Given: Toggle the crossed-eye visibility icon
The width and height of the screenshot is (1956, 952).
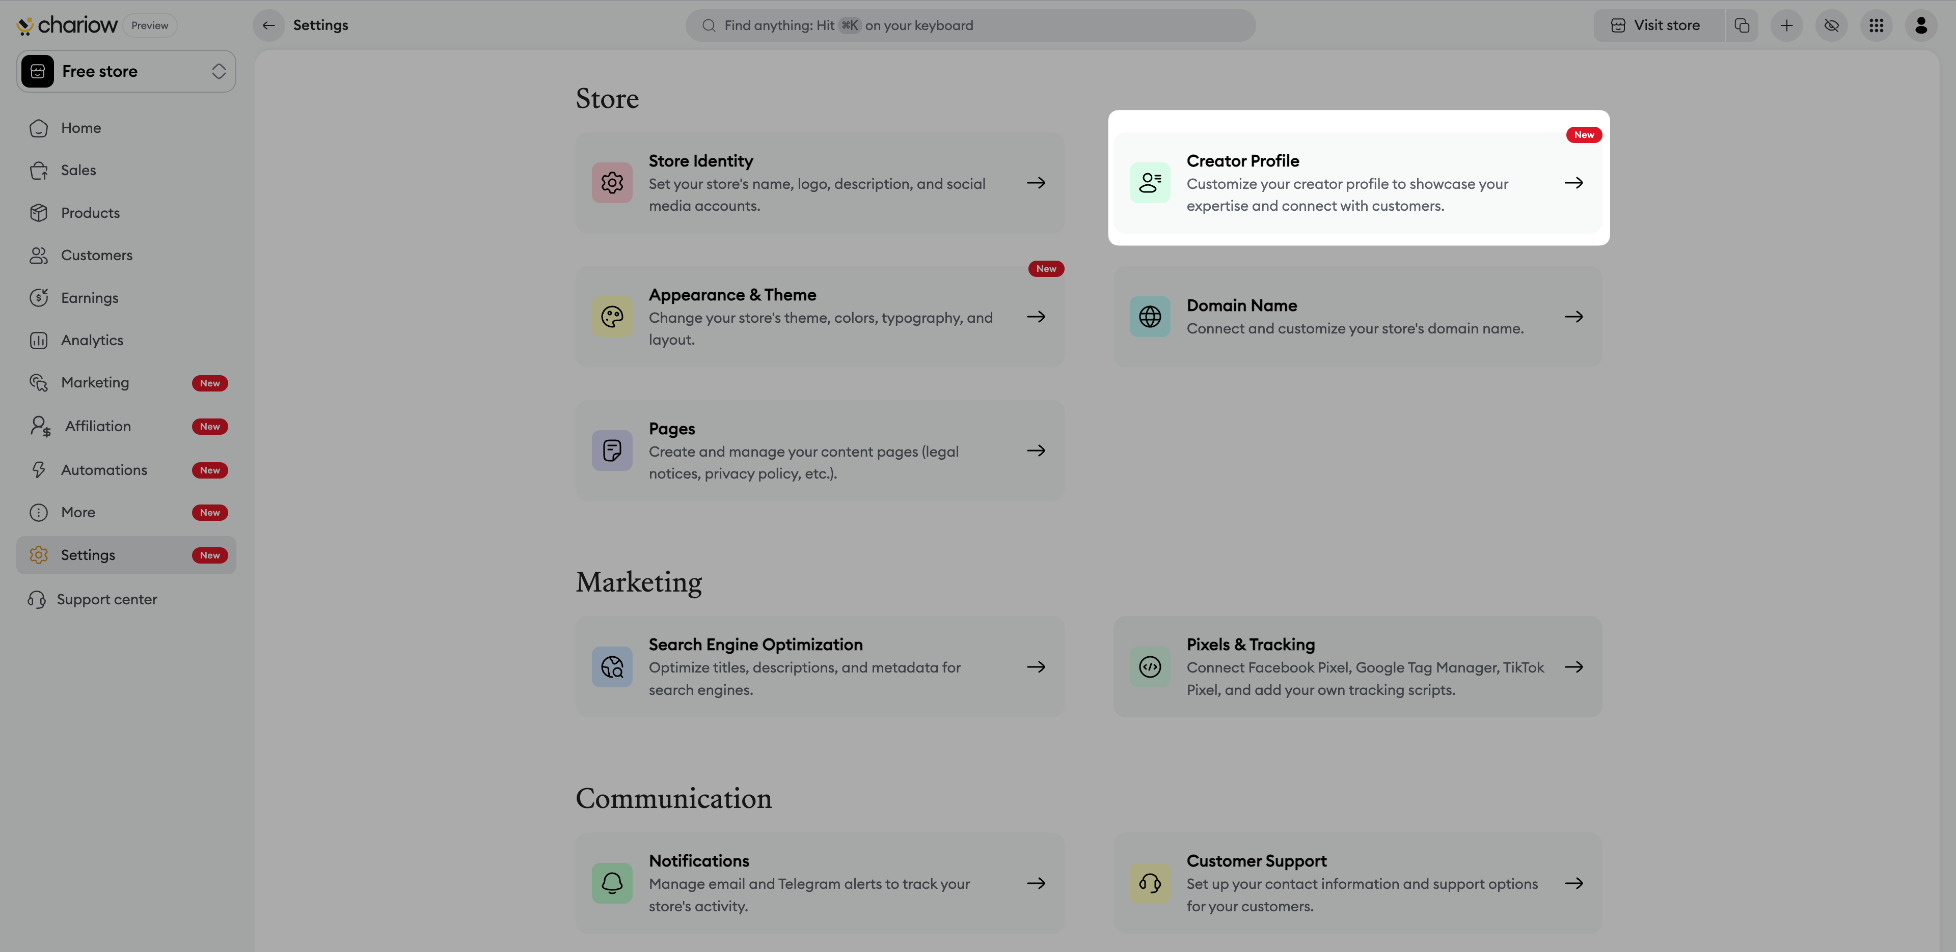Looking at the screenshot, I should [1832, 25].
